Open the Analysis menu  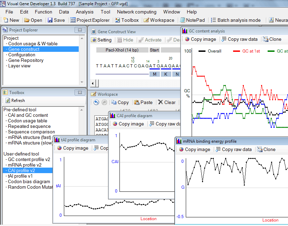(85, 12)
